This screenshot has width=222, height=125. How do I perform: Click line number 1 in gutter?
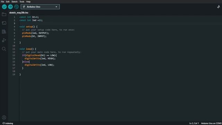point(14,17)
